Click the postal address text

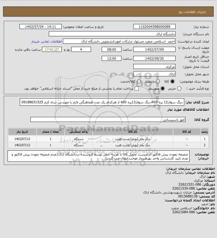167,192
